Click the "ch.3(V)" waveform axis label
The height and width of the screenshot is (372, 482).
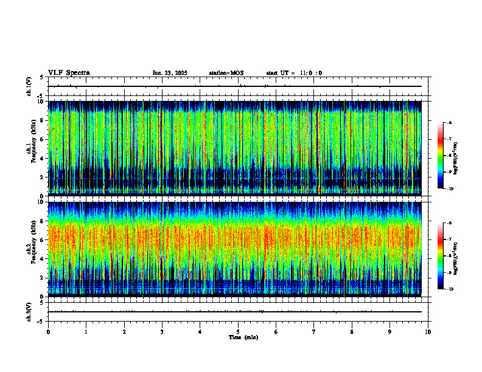[x=29, y=312]
